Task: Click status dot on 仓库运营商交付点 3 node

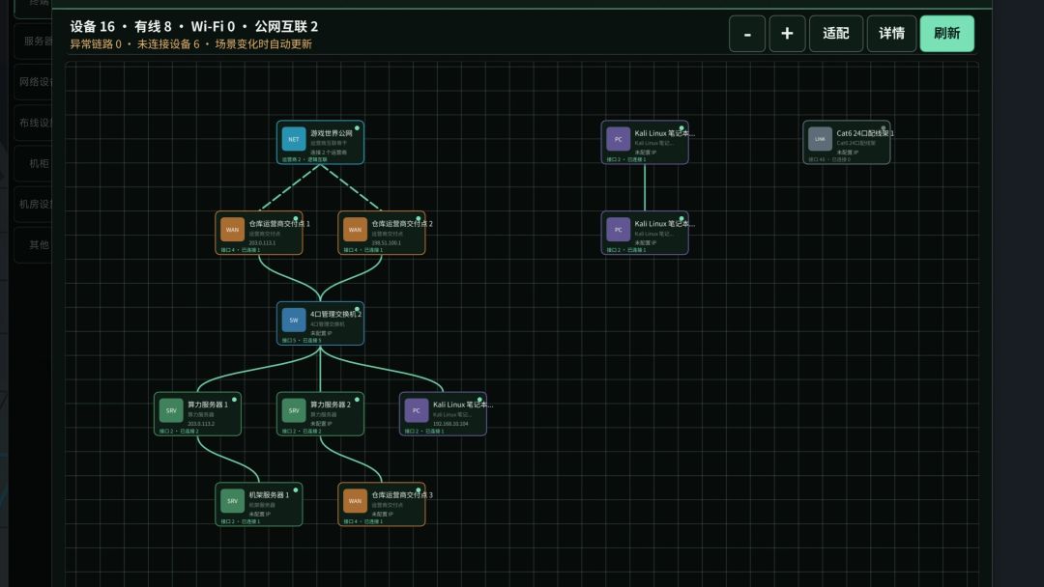Action: click(x=419, y=489)
